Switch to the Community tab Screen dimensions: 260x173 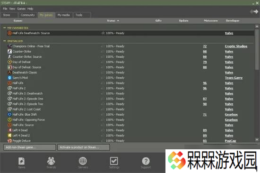tap(27, 15)
